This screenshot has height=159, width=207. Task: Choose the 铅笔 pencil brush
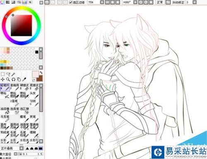pos(5,87)
